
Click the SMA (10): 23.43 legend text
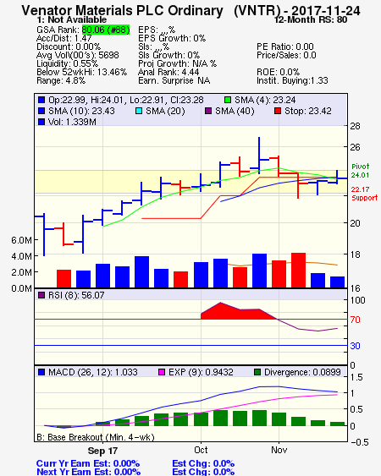point(81,111)
